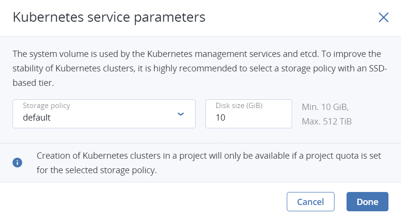The image size is (401, 219).
Task: Click the project quota notice text
Action: pyautogui.click(x=193, y=156)
